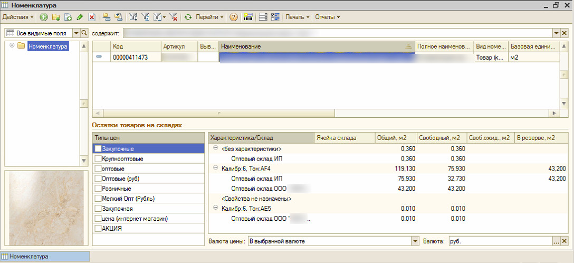The image size is (574, 263).
Task: Expand the Номенклатура tree folder
Action: click(11, 46)
